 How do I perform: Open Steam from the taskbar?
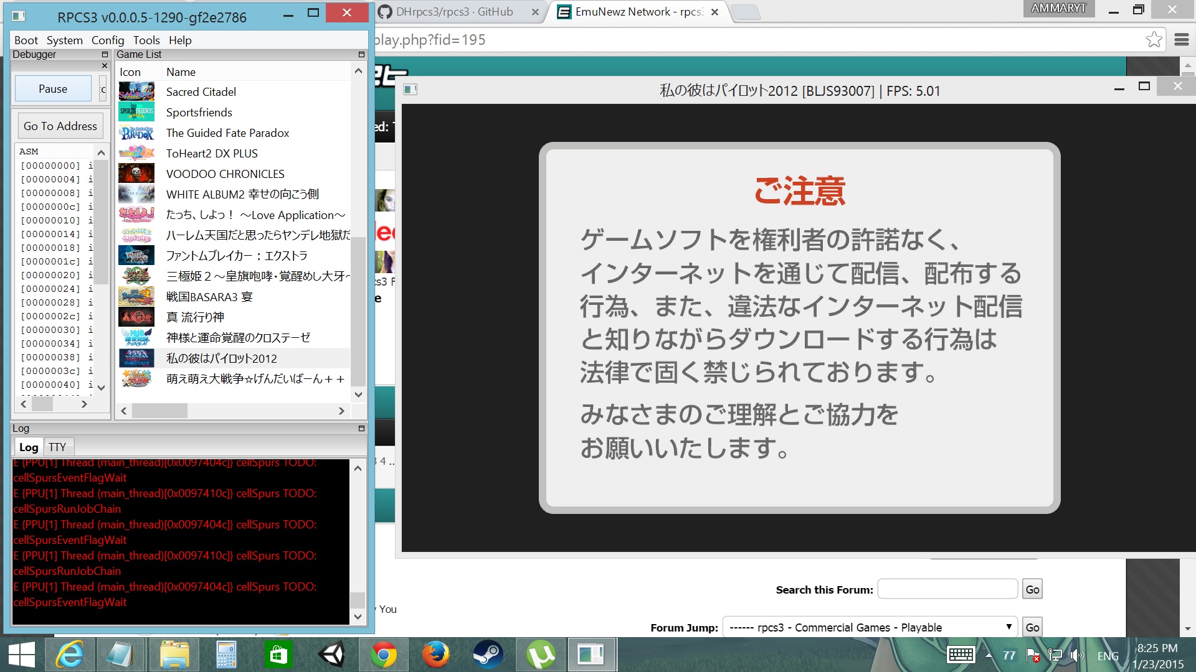(x=487, y=655)
